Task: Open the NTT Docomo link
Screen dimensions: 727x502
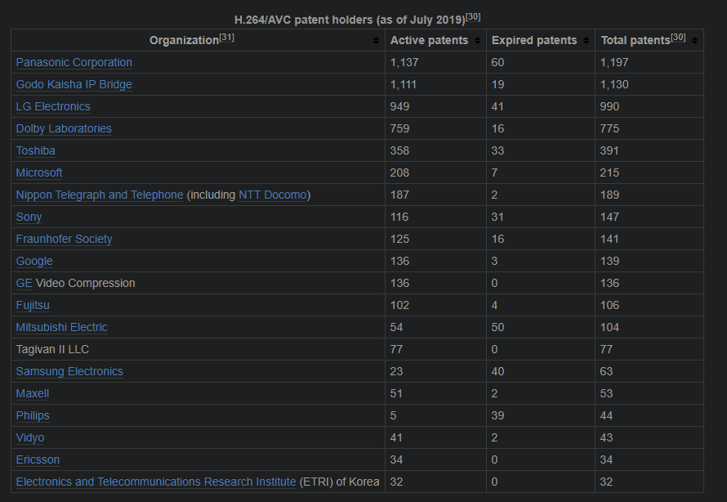Action: pos(273,195)
